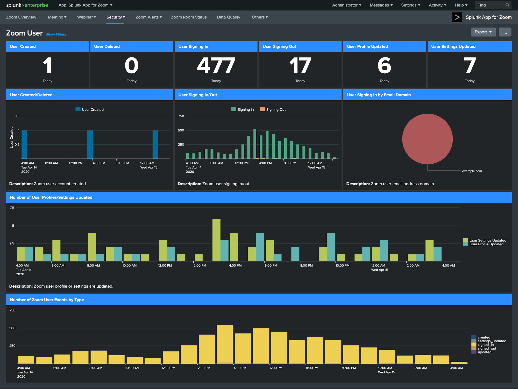Toggle the signed_in legend entry
The image size is (518, 389).
[482, 345]
